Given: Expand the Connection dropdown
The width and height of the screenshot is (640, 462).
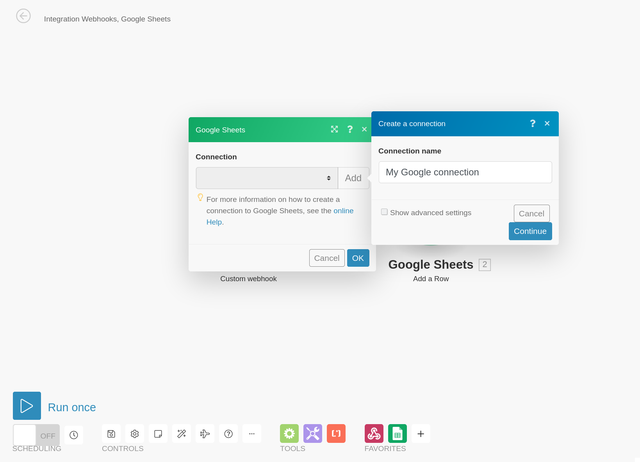Looking at the screenshot, I should click(267, 178).
